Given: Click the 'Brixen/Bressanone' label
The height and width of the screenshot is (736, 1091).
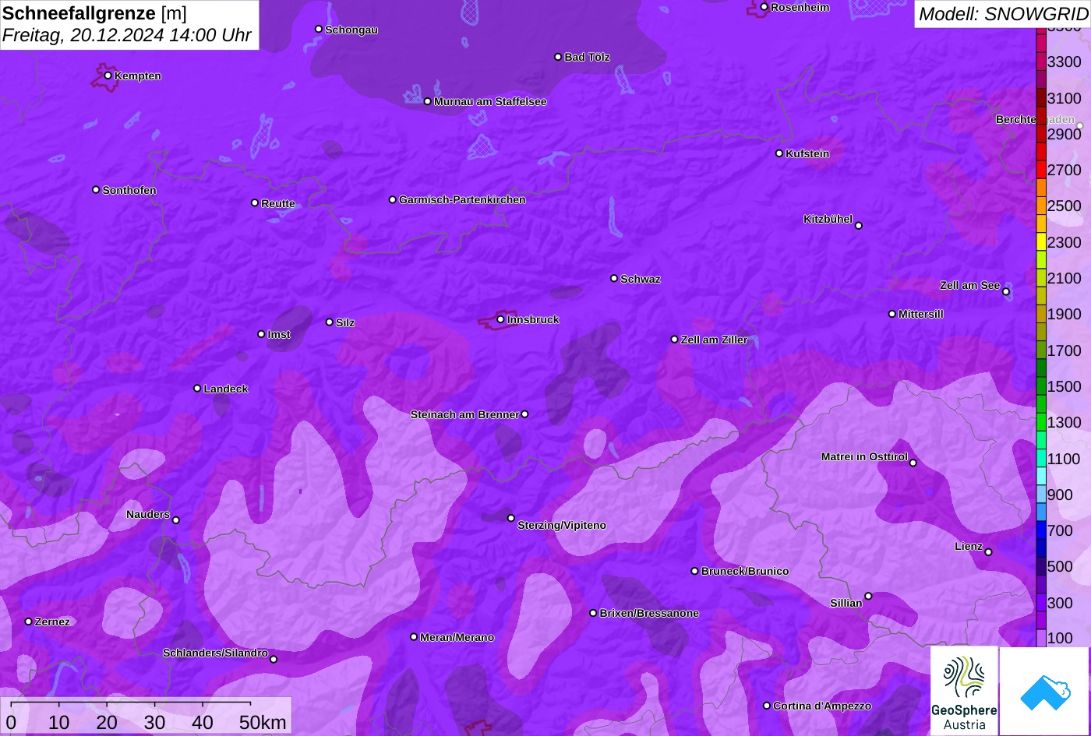Looking at the screenshot, I should 649,613.
